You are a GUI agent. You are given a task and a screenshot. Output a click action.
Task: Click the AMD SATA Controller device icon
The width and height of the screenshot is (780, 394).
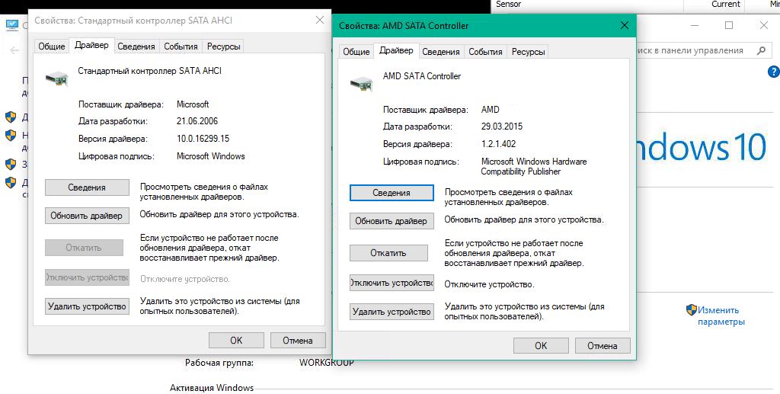pyautogui.click(x=361, y=84)
